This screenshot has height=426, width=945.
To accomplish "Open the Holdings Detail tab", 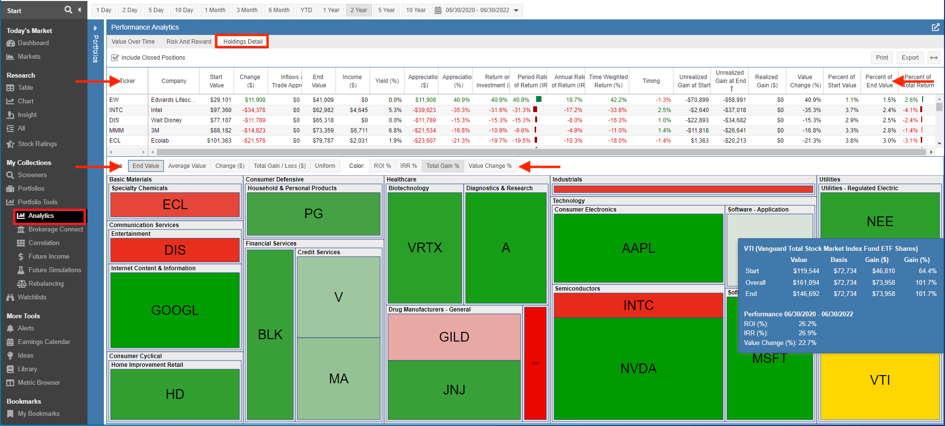I will pyautogui.click(x=243, y=42).
